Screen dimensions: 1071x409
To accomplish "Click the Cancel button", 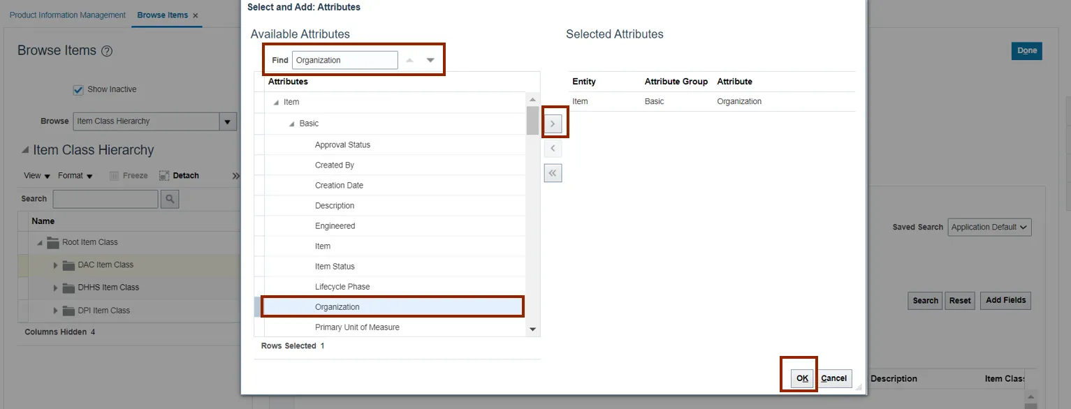I will click(833, 378).
